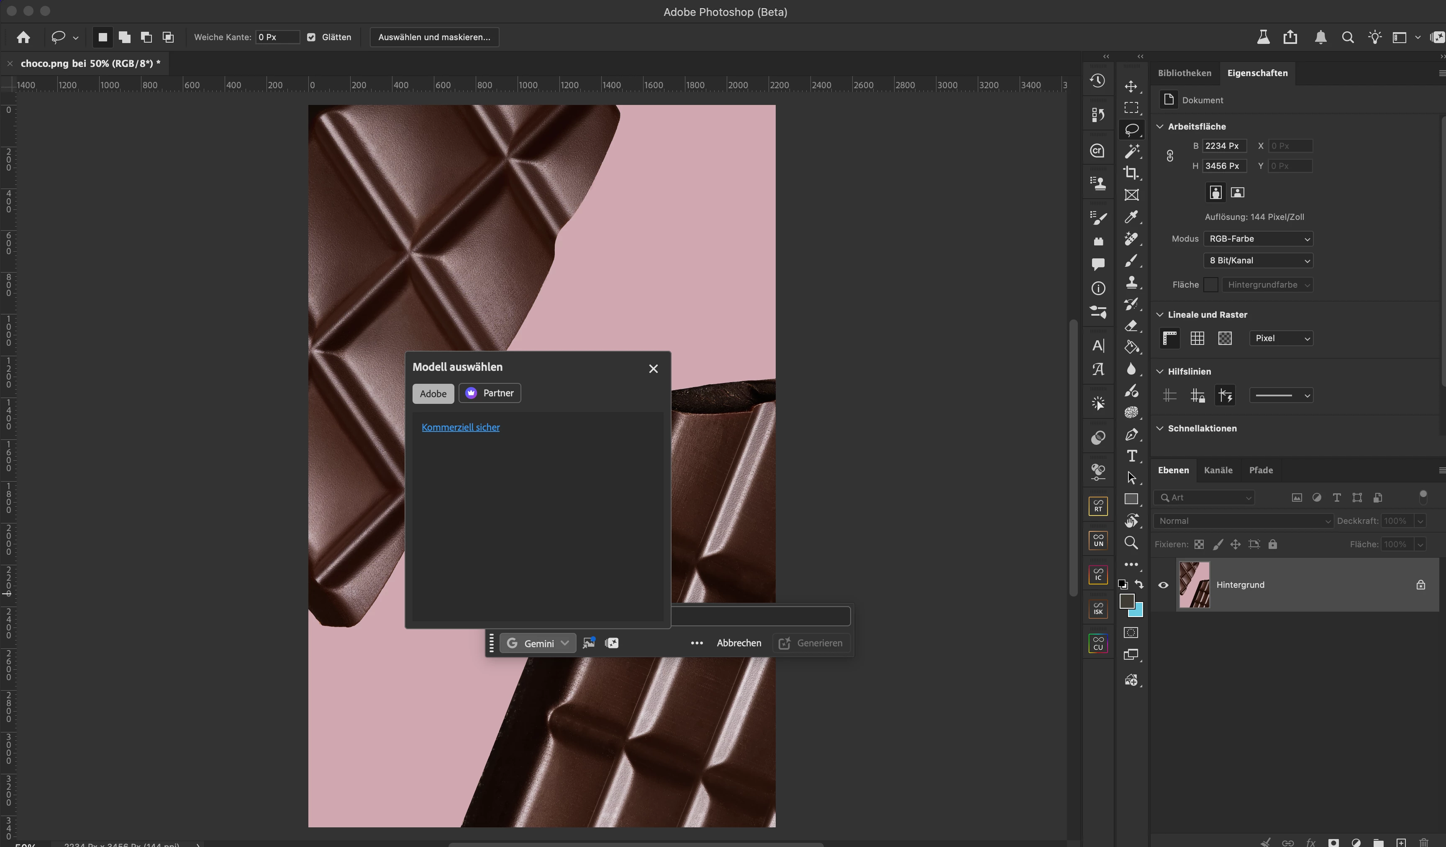Uncheck the Glätten checkbox
Screen dimensions: 1446x847
point(312,37)
